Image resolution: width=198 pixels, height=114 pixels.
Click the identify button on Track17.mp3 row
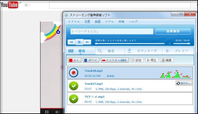point(184,83)
